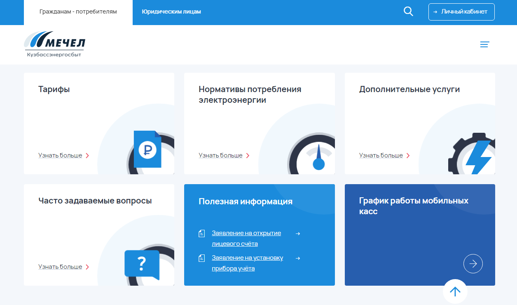The height and width of the screenshot is (305, 517).
Task: Open the hamburger menu icon
Action: coord(484,44)
